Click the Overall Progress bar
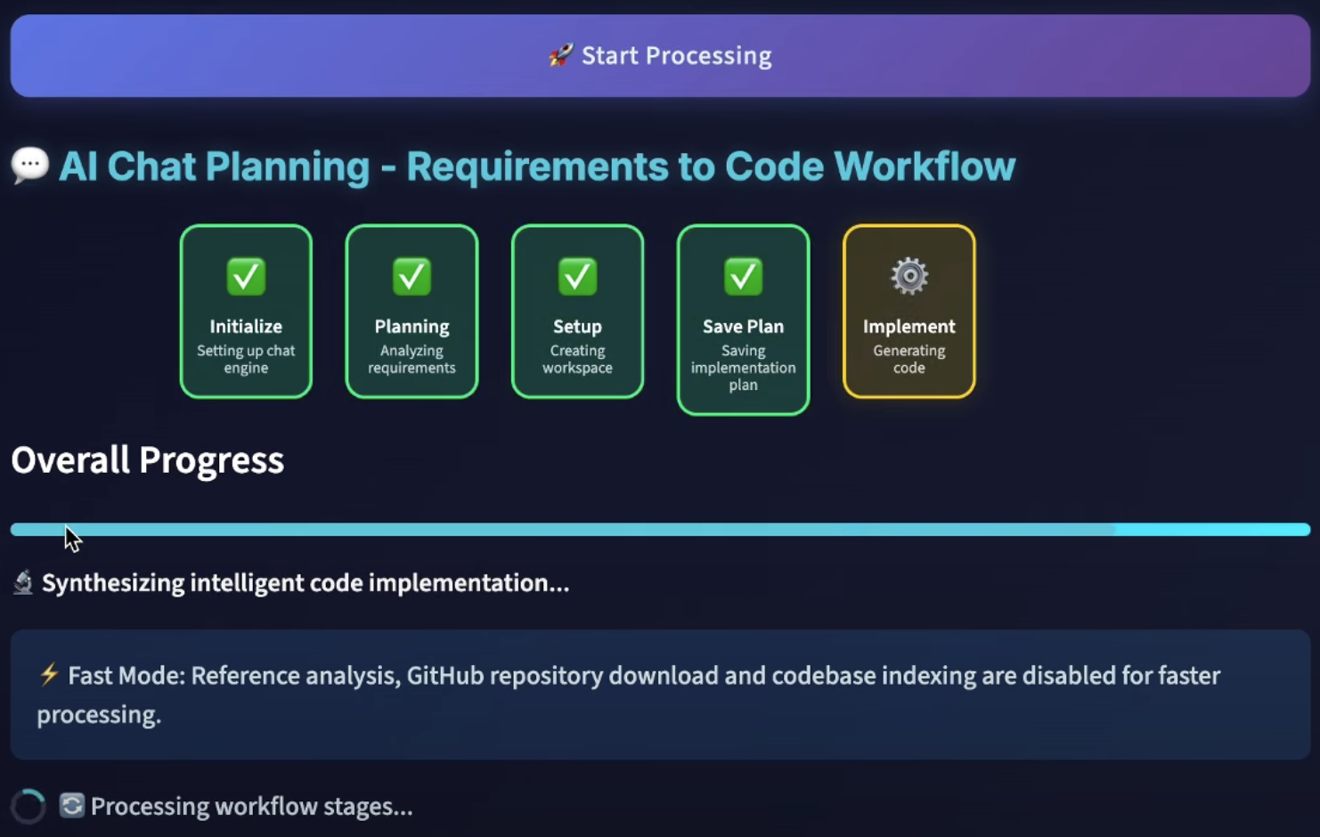The width and height of the screenshot is (1320, 837). (x=660, y=530)
